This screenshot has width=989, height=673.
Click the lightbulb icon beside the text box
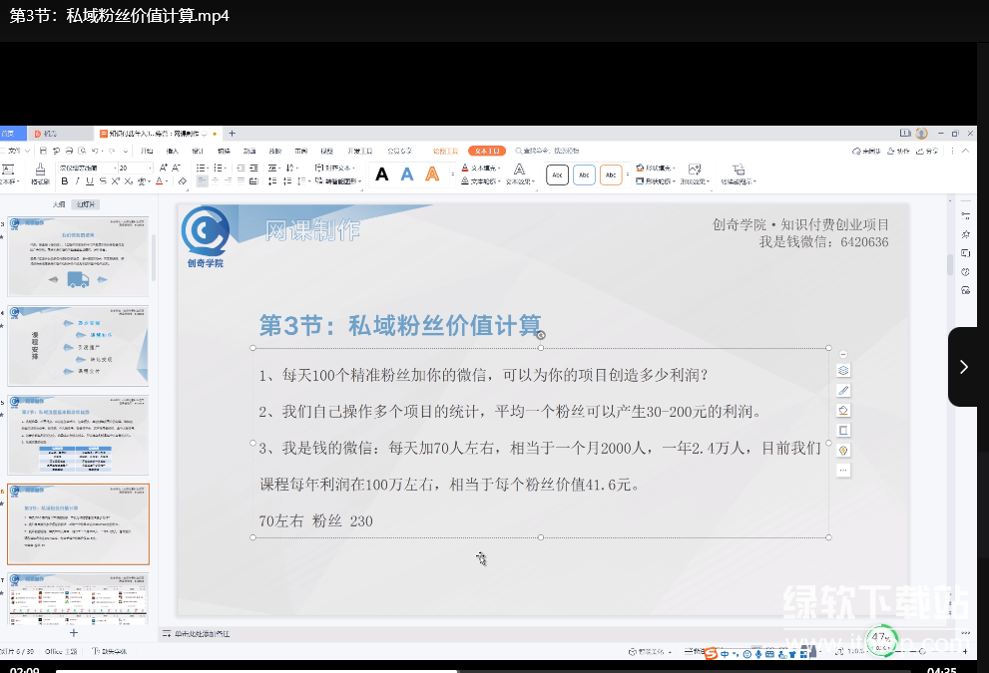843,450
